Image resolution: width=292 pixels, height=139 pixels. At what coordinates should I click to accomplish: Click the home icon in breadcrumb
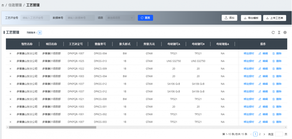pyautogui.click(x=3, y=5)
